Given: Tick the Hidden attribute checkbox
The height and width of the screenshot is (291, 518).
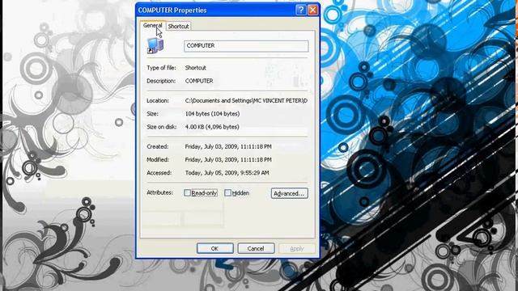Looking at the screenshot, I should pyautogui.click(x=227, y=193).
